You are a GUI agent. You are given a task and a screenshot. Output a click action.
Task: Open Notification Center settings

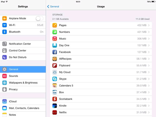23,44
